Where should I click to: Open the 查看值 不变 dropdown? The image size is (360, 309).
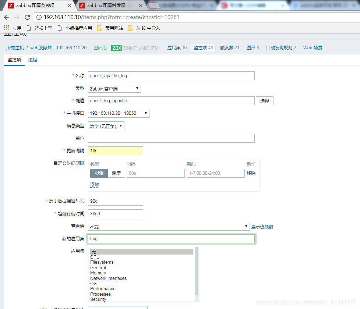click(x=169, y=226)
